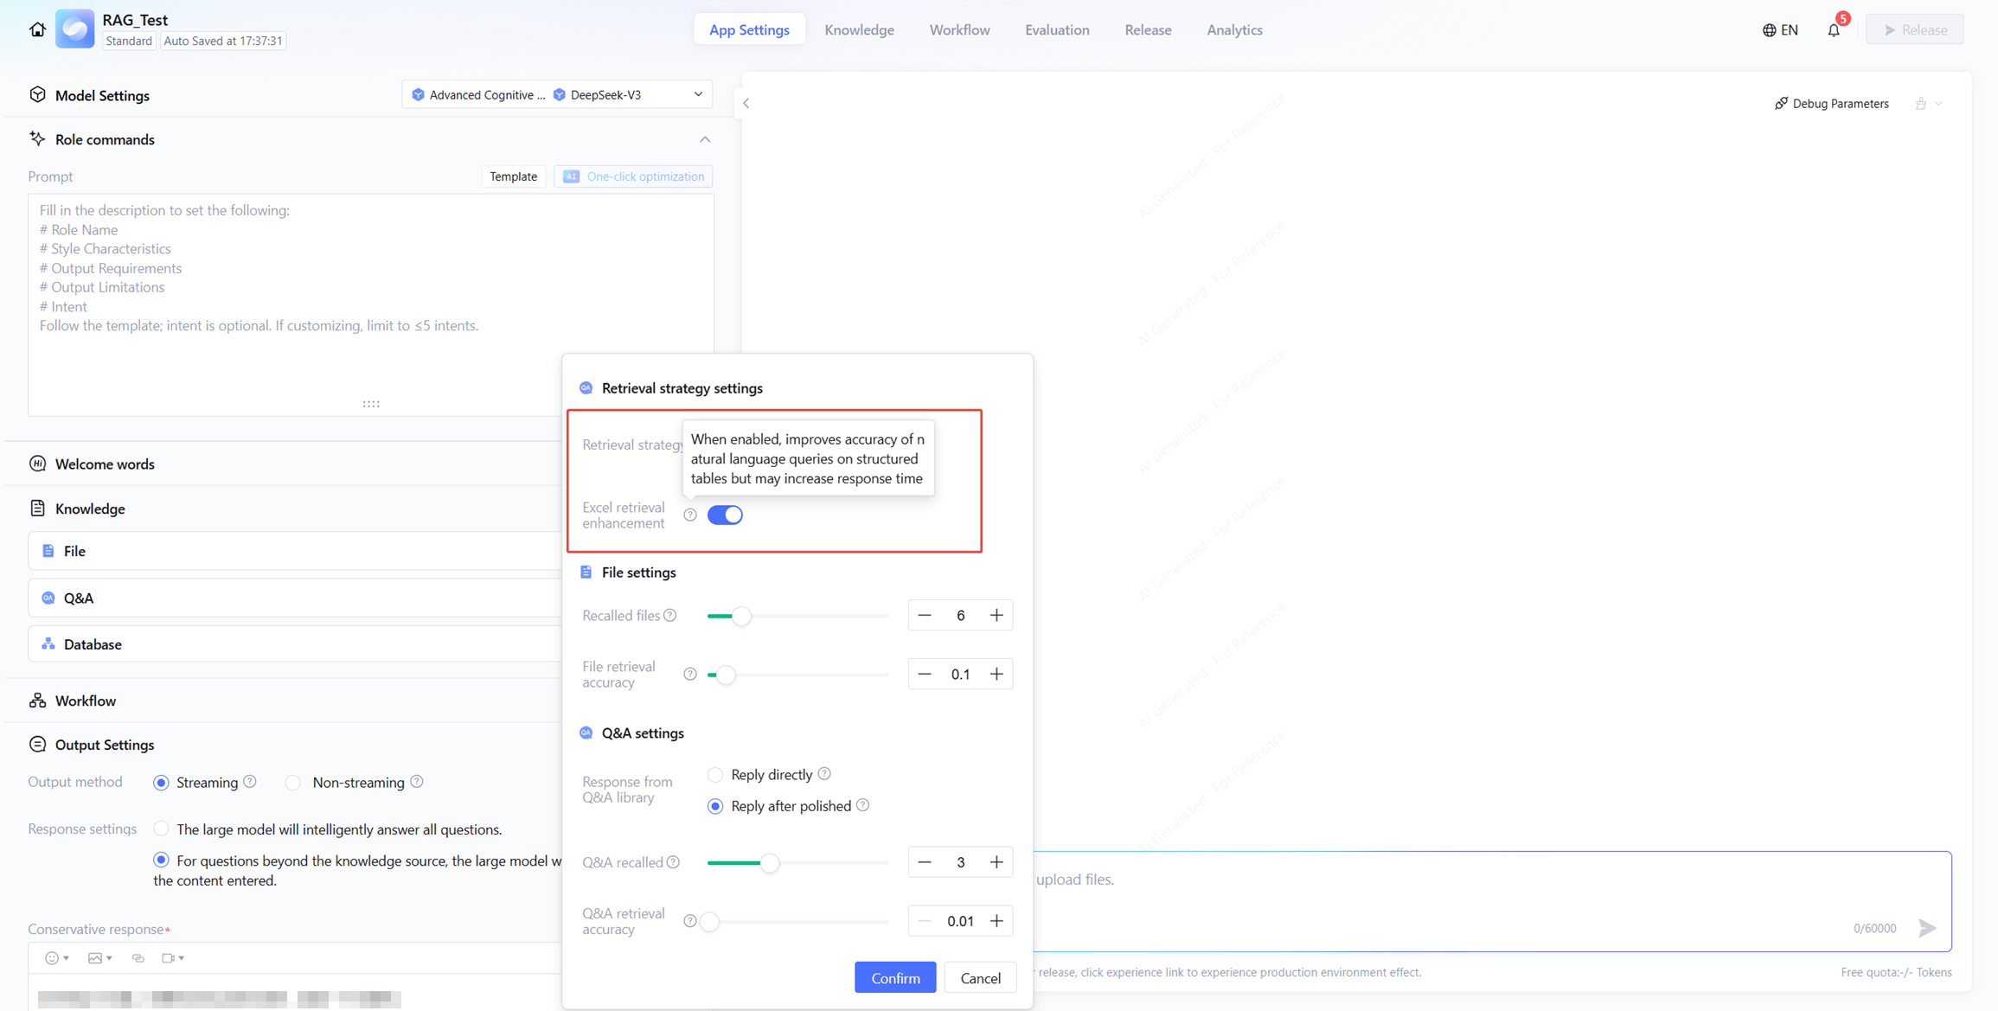Click insert link icon in response toolbar
Screen dimensions: 1998x1011
click(x=138, y=958)
